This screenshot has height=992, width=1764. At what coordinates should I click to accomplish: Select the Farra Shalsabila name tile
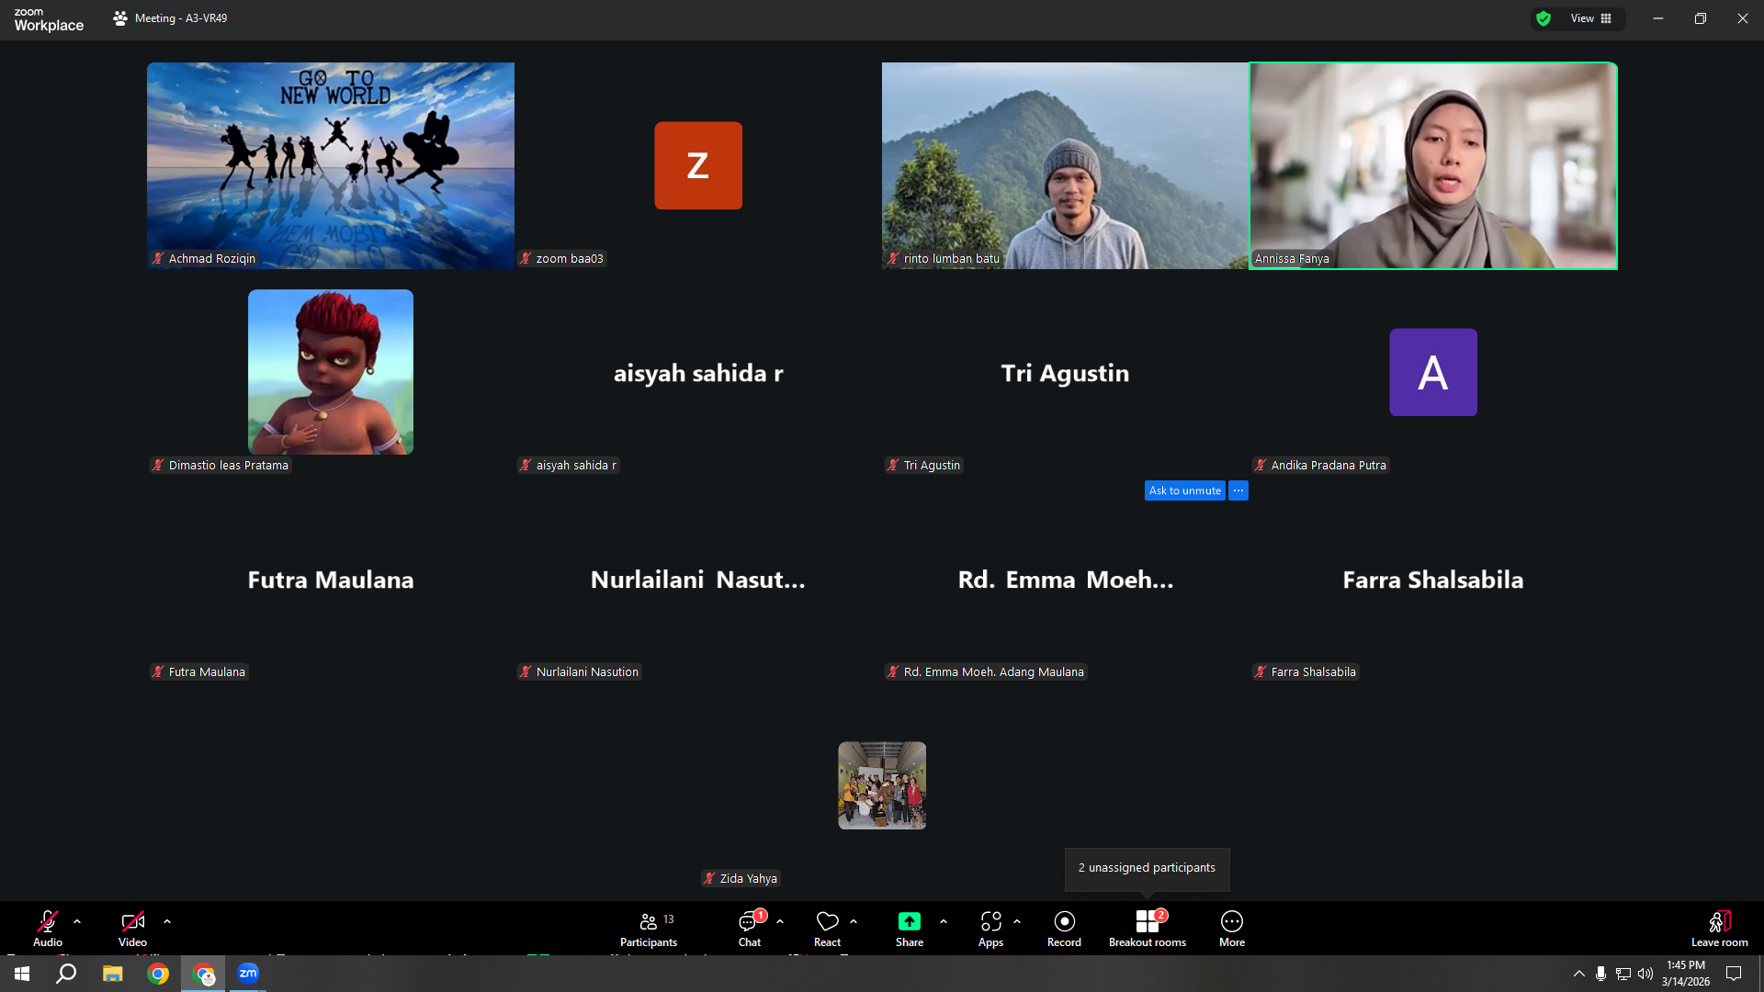[x=1433, y=579]
